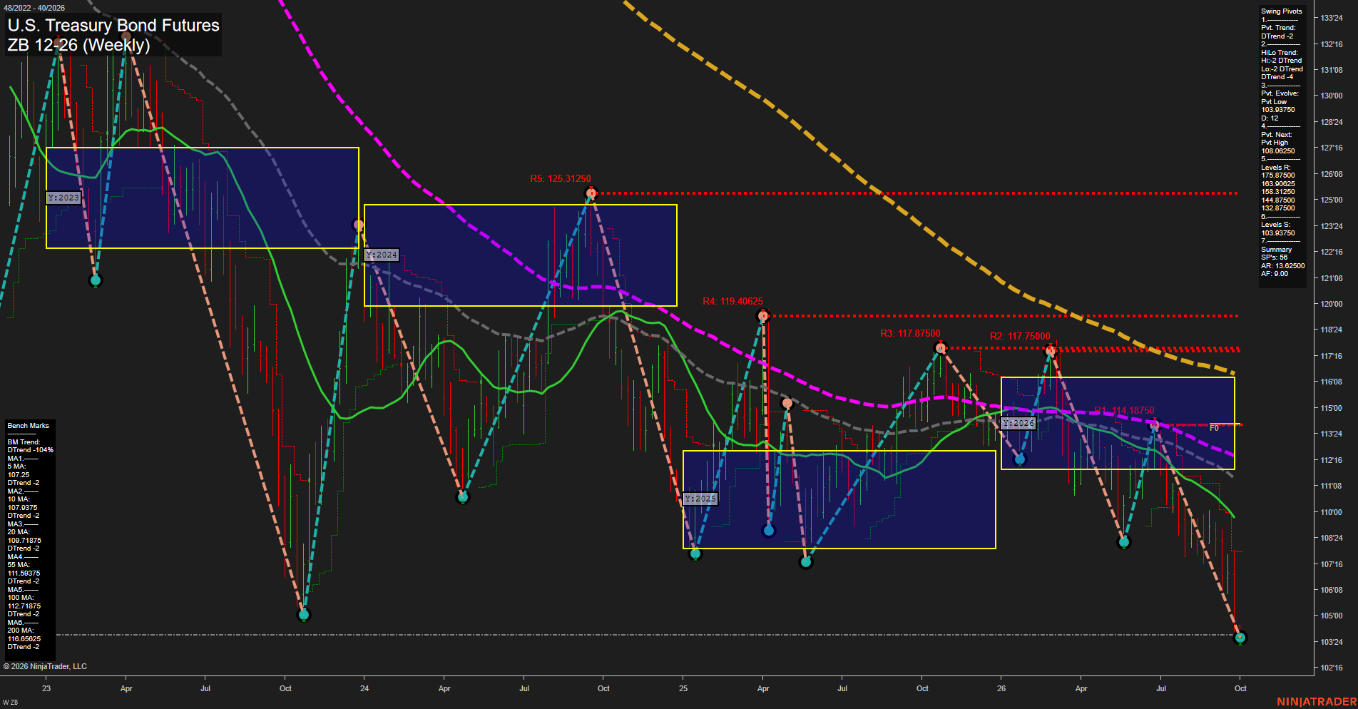Click the 23 year marker on time axis
The width and height of the screenshot is (1358, 709).
[x=46, y=688]
